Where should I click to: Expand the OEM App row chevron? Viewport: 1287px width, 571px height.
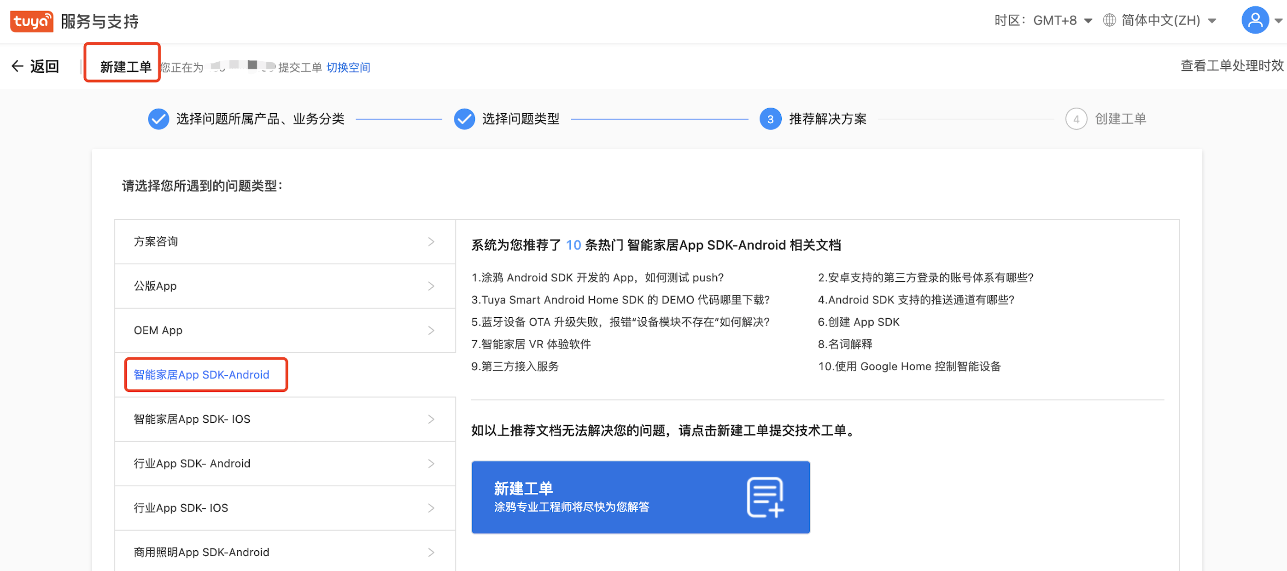tap(431, 331)
